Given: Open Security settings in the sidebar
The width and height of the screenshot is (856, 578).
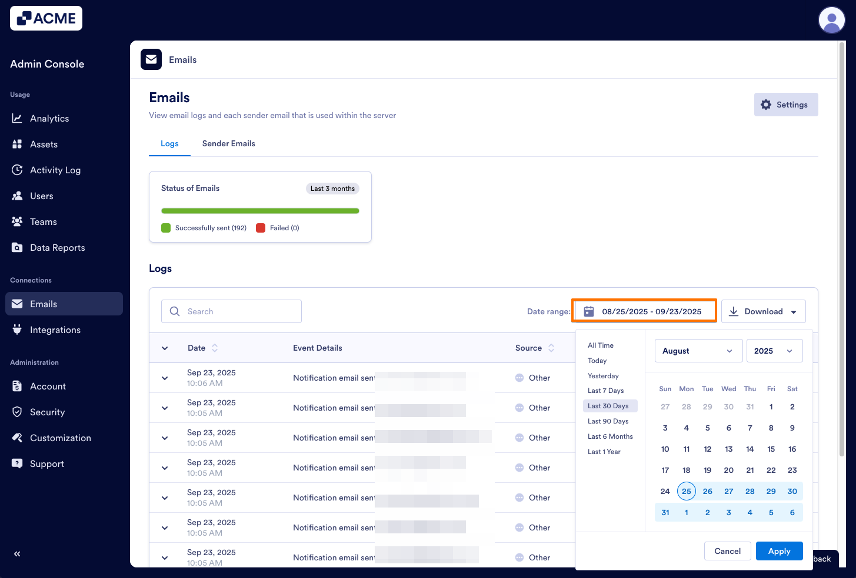Looking at the screenshot, I should point(48,412).
